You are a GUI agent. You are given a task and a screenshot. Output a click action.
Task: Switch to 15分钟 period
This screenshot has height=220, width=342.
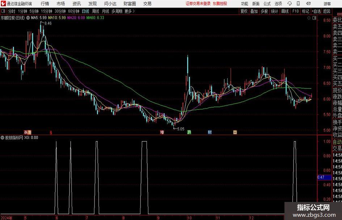(47, 11)
